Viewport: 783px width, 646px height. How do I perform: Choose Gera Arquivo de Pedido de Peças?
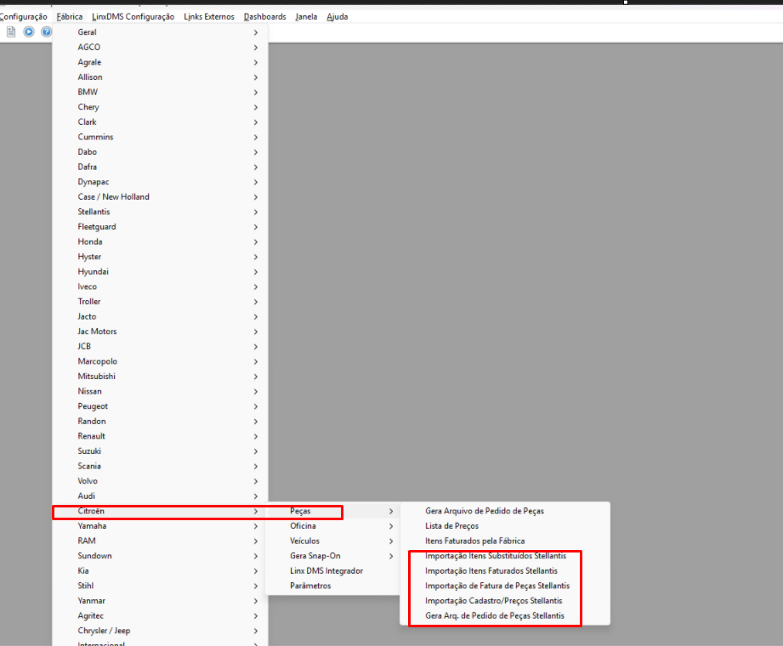(505, 511)
